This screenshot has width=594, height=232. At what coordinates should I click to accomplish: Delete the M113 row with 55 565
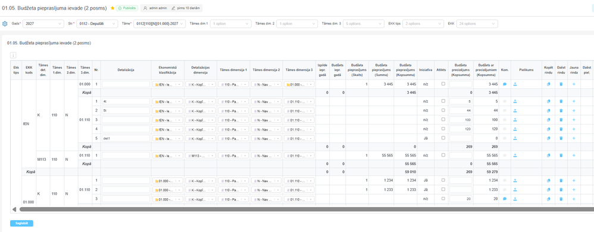click(x=561, y=155)
